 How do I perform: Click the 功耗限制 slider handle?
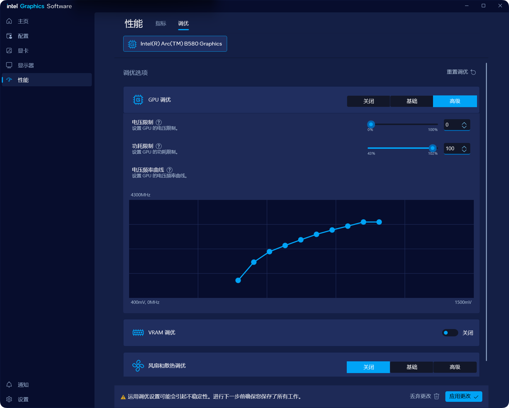click(x=432, y=148)
